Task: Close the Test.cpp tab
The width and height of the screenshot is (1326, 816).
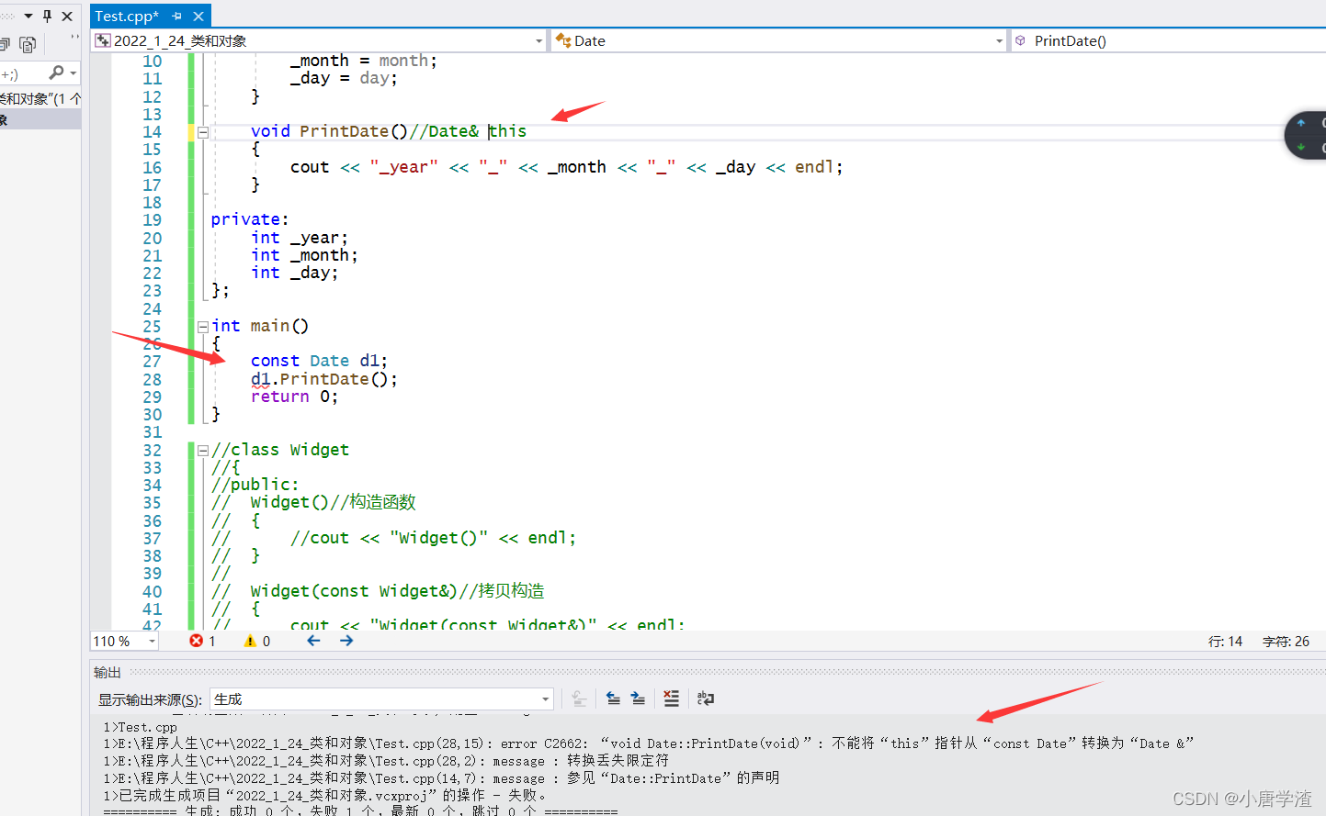Action: 198,17
